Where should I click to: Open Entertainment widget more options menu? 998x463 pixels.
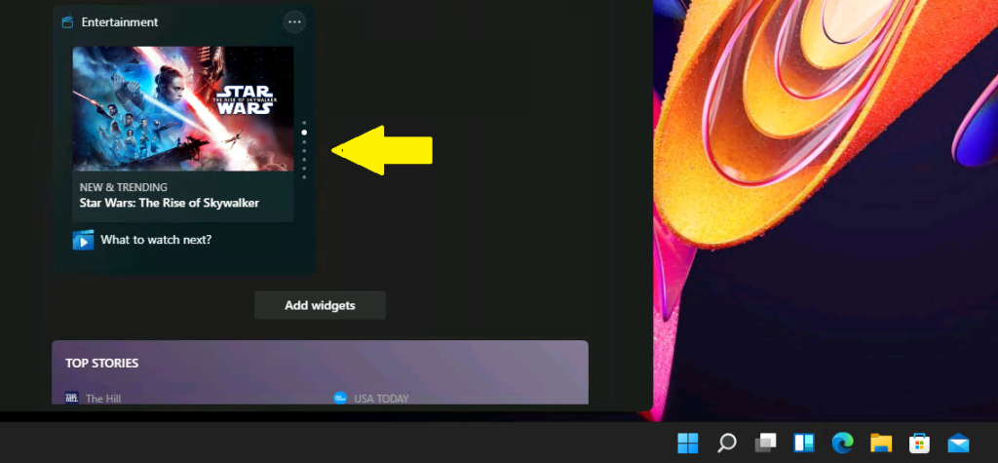point(294,21)
